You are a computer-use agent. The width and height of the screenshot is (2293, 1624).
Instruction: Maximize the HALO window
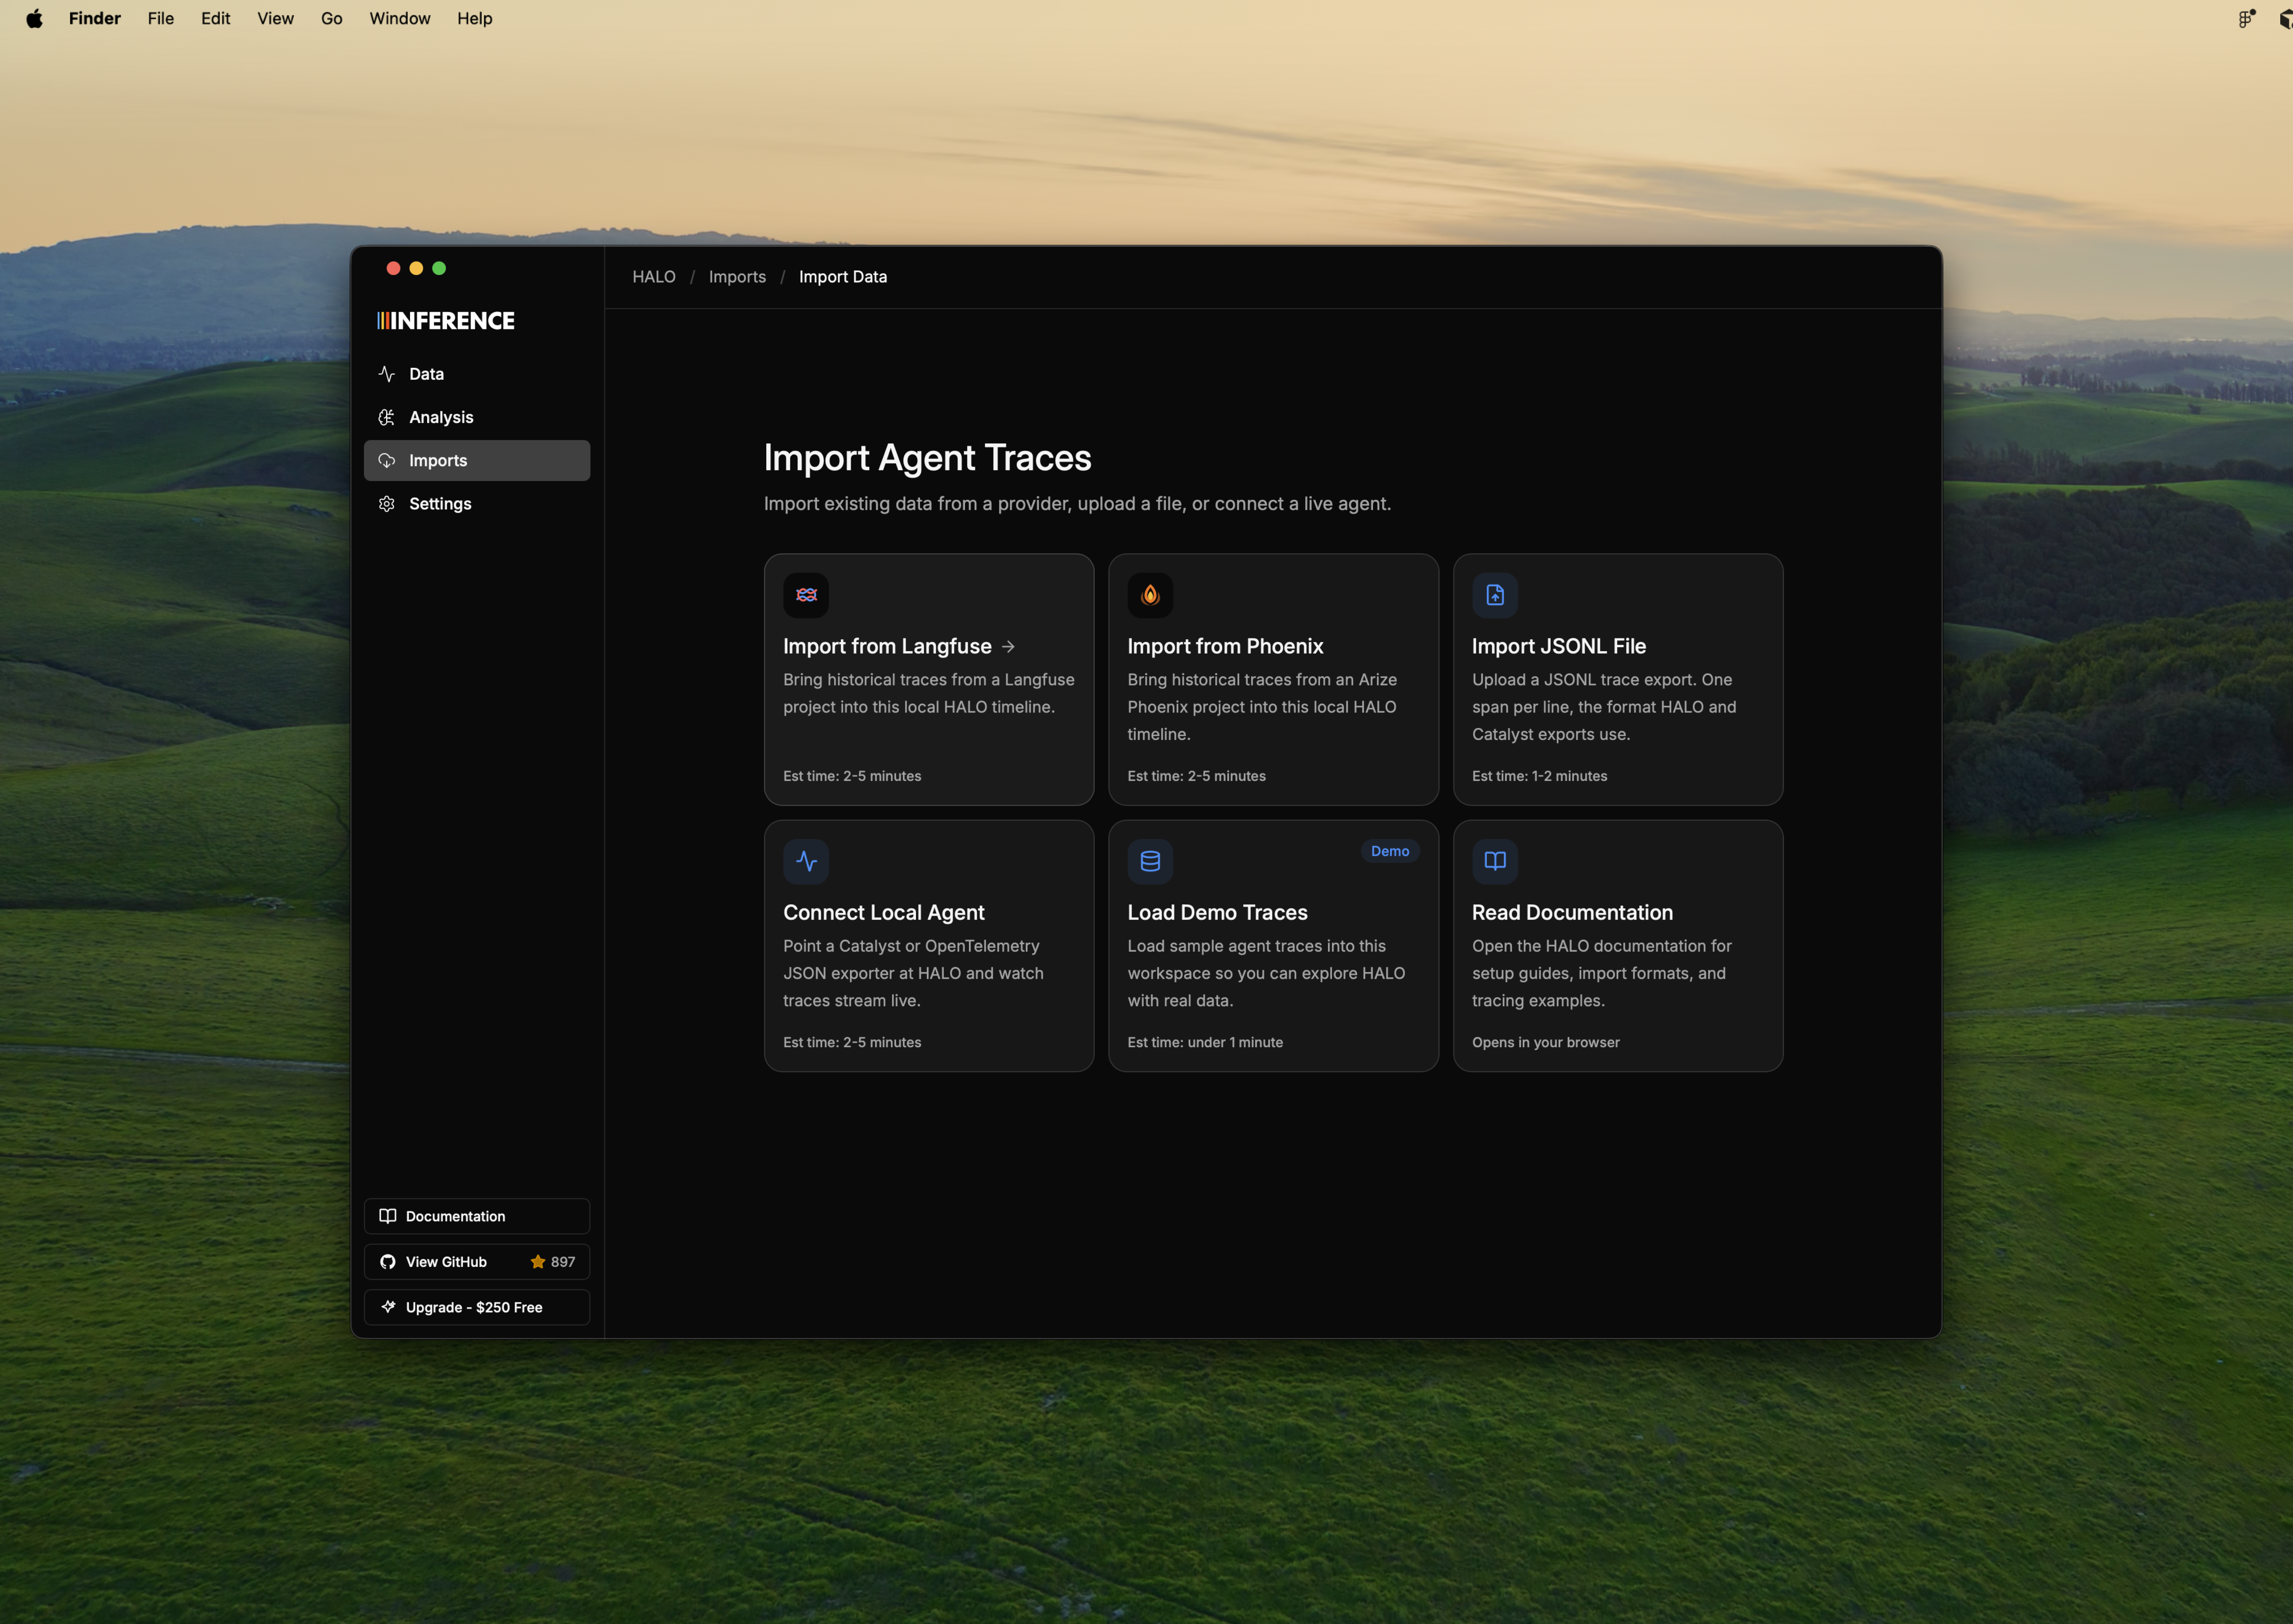tap(439, 268)
